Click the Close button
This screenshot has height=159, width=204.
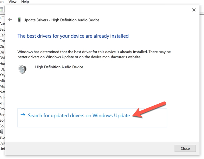point(185,148)
